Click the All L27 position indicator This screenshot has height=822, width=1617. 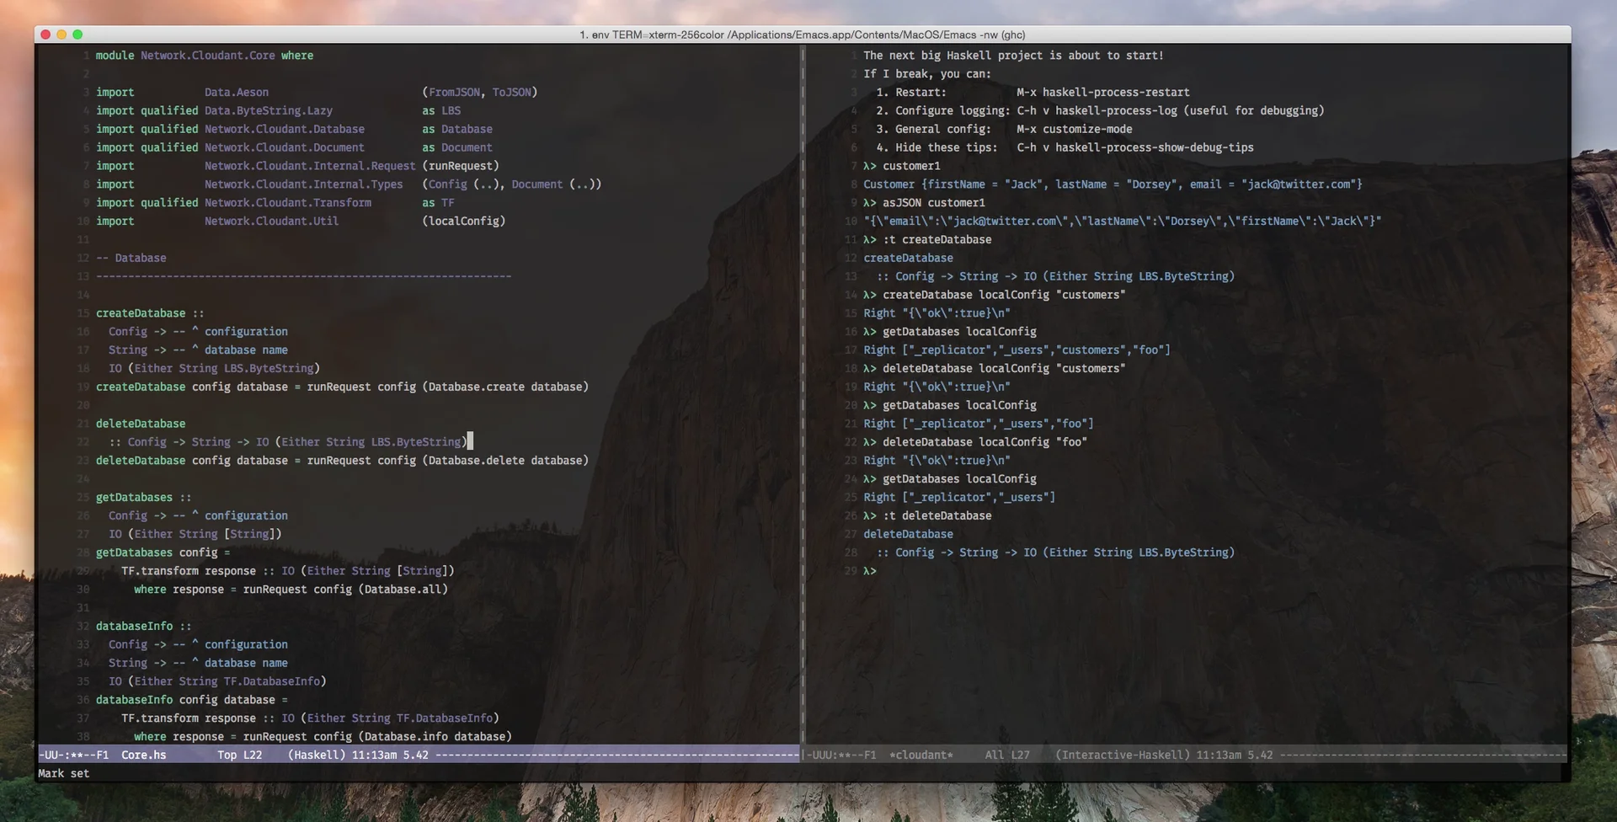(x=1007, y=755)
